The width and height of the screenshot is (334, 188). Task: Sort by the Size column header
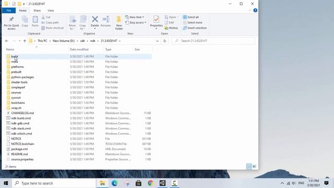click(x=137, y=49)
